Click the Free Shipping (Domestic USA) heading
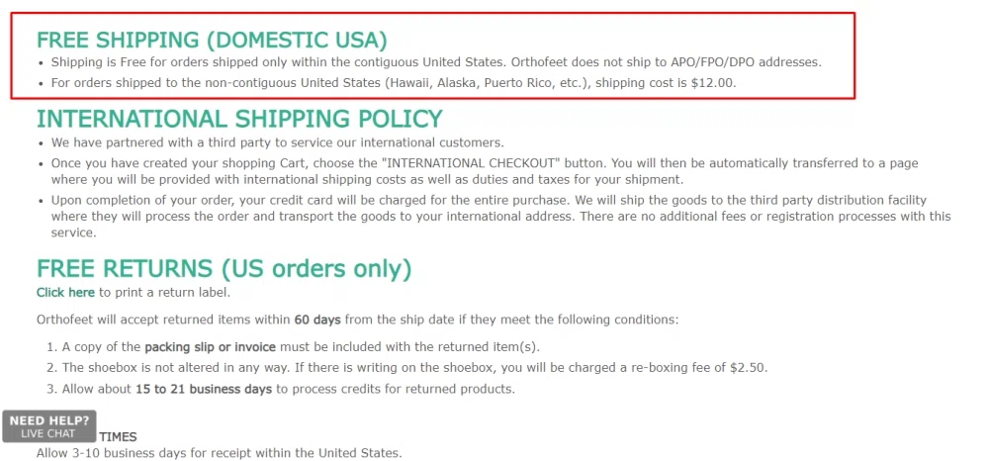989x461 pixels. tap(212, 41)
